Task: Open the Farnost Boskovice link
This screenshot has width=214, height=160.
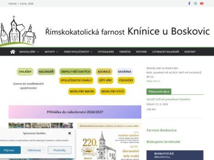Action: coord(161,130)
